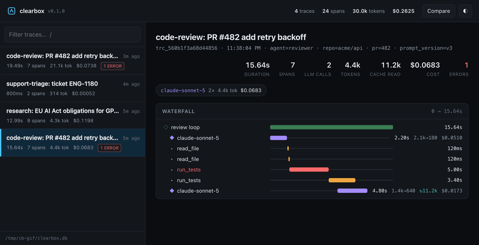Select the failed run_tests span label
The height and width of the screenshot is (245, 479).
(x=189, y=170)
